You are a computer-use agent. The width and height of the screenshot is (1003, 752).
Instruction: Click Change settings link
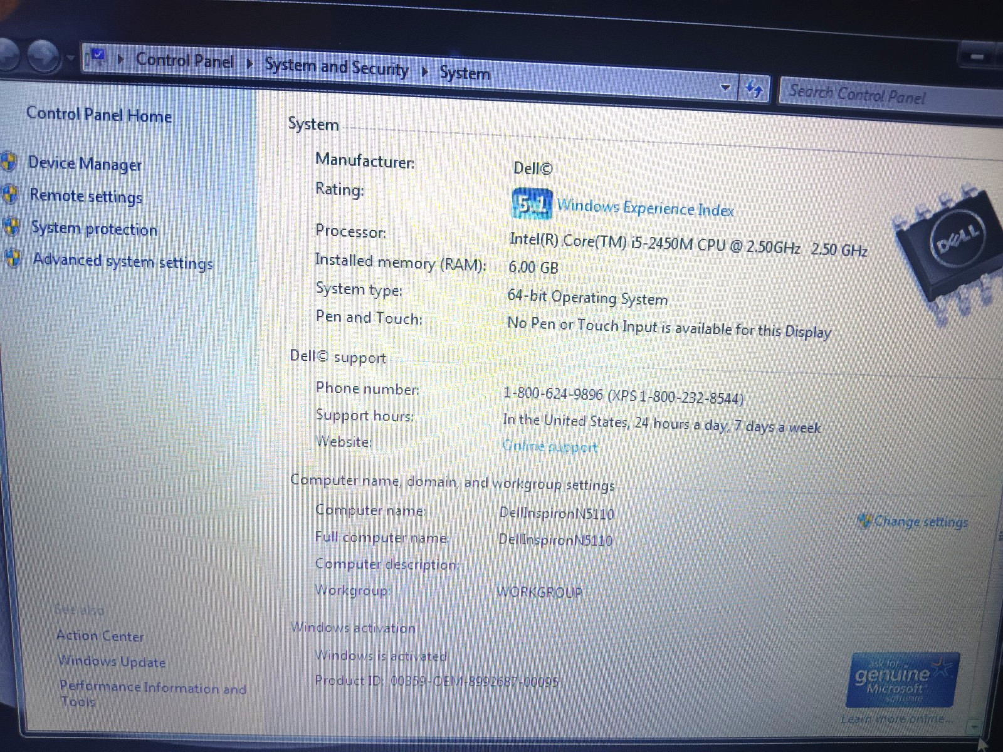921,521
